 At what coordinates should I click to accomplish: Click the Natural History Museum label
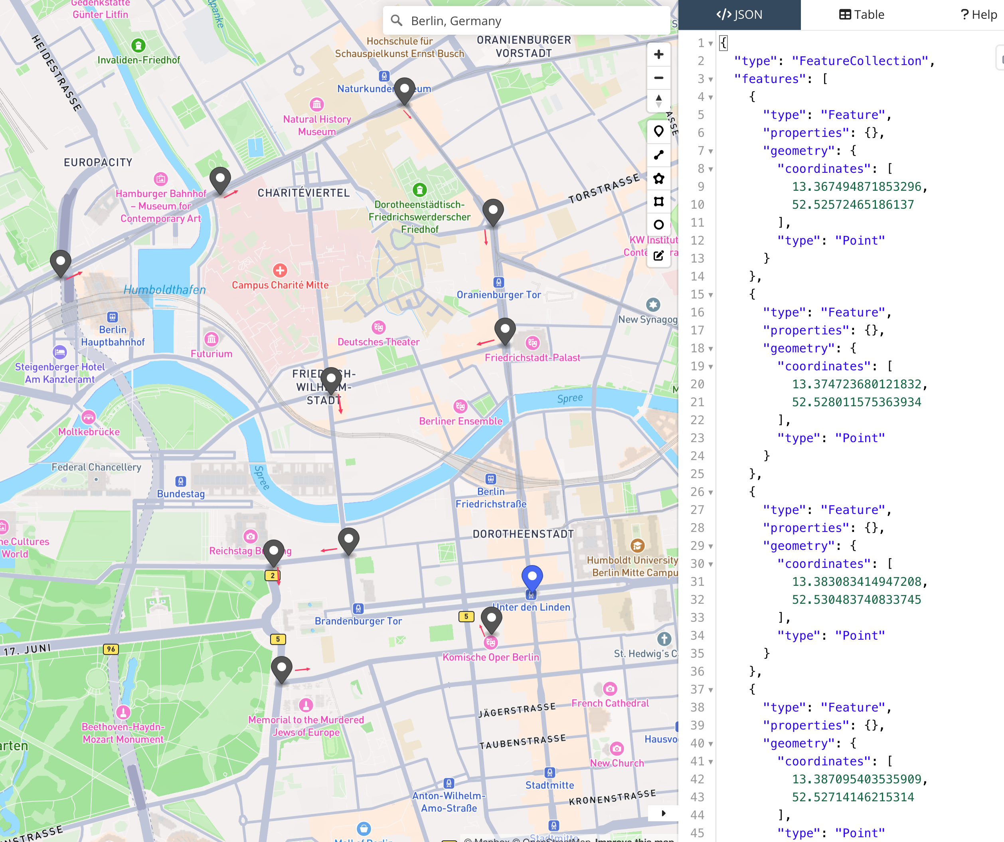click(317, 125)
